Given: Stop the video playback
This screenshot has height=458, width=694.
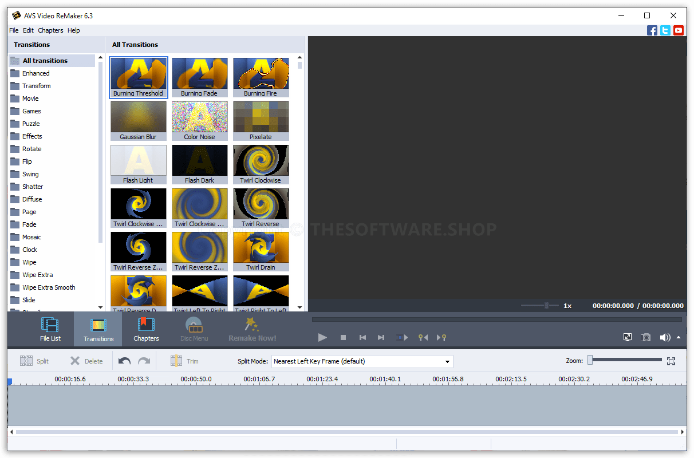Looking at the screenshot, I should pos(343,338).
